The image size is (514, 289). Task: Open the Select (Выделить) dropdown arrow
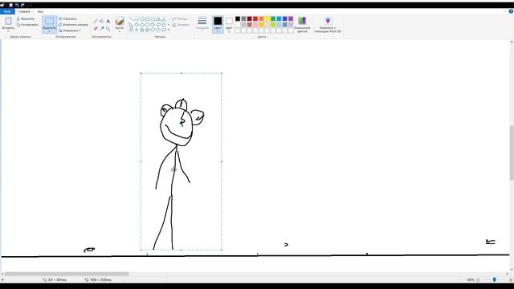[x=50, y=31]
